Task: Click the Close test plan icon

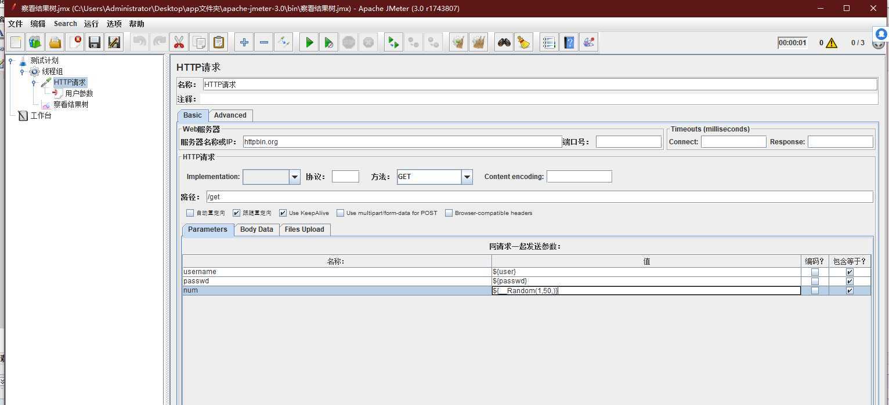Action: pyautogui.click(x=75, y=42)
